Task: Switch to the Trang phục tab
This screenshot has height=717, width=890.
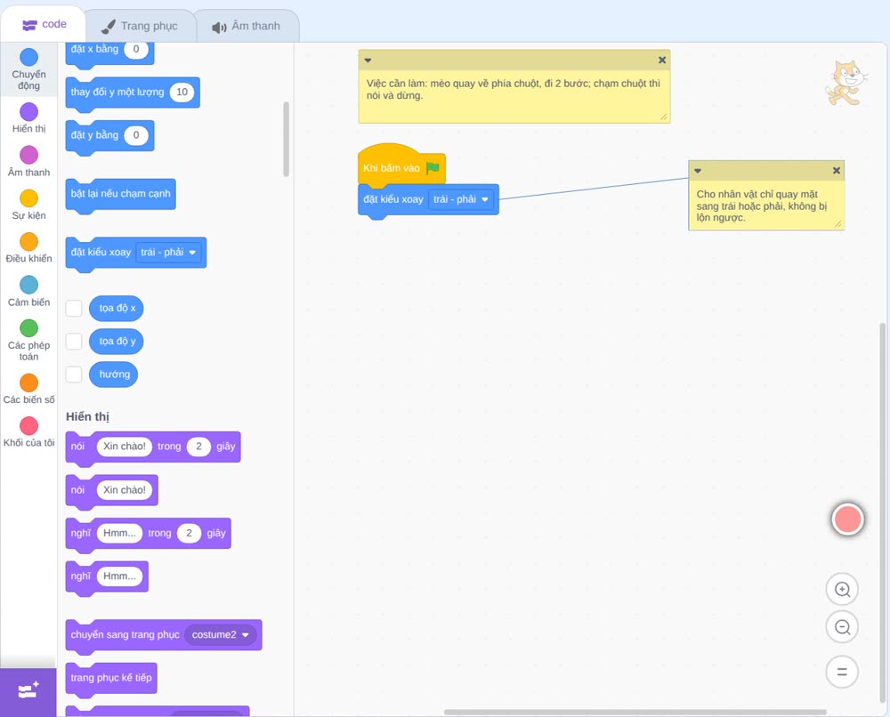Action: click(140, 26)
